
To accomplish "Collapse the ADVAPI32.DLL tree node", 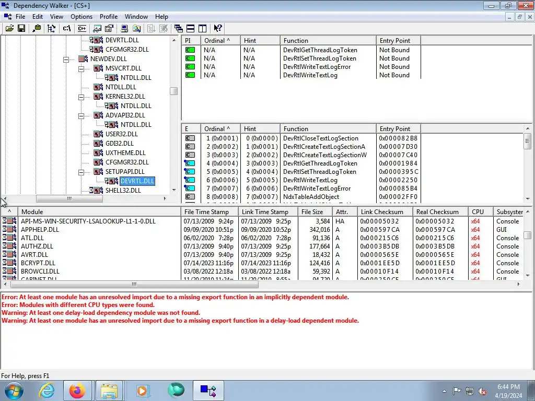I will coord(81,116).
